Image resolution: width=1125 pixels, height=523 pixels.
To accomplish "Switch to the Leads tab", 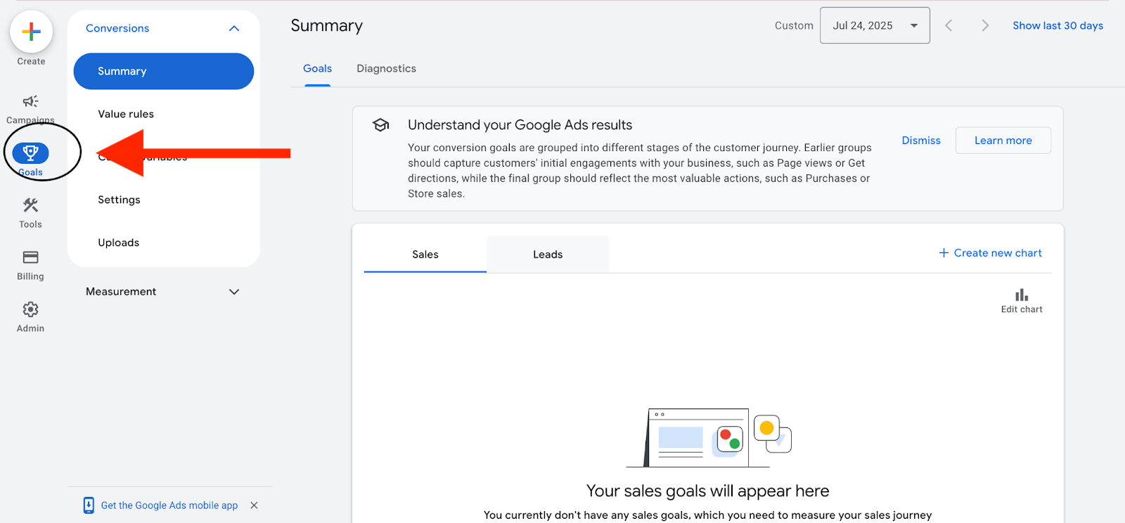I will click(x=547, y=254).
